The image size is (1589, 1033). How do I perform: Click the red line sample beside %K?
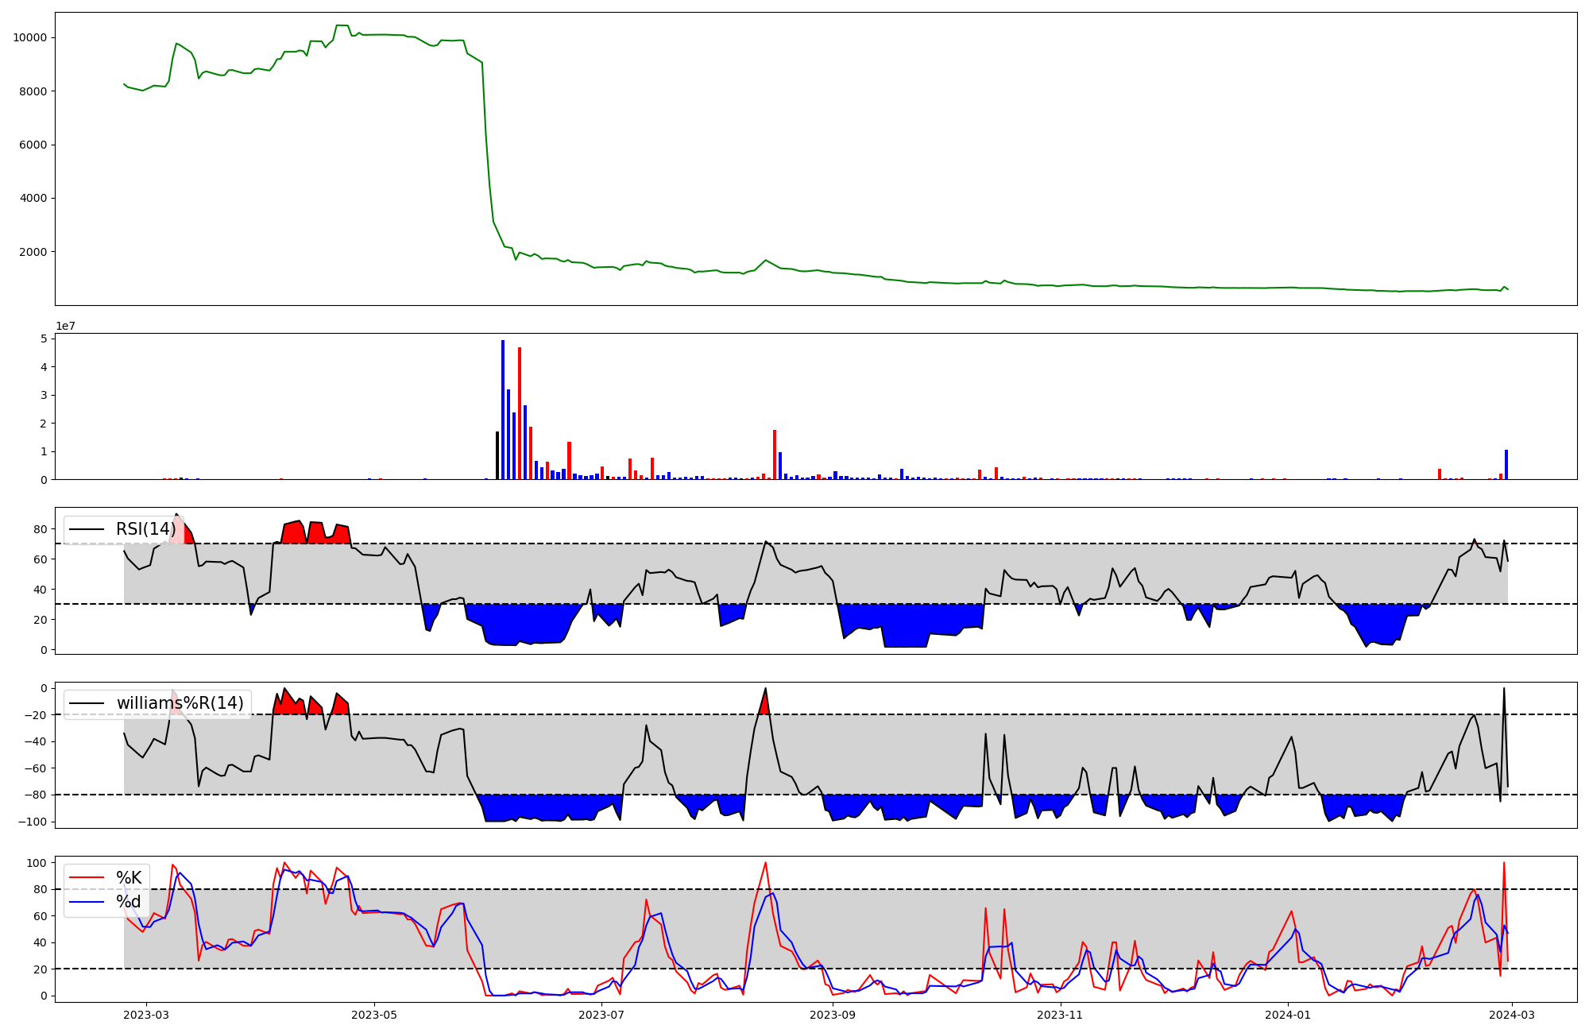coord(87,878)
